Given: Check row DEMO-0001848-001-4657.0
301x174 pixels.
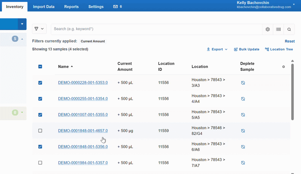Looking at the screenshot, I should point(40,131).
